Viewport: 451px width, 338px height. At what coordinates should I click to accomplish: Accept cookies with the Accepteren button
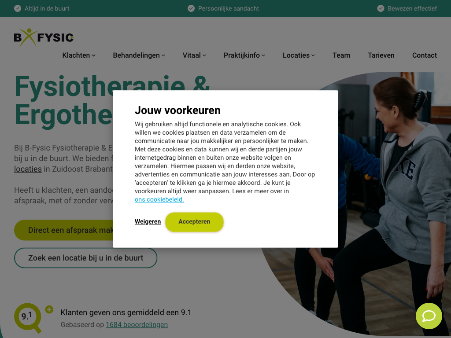click(194, 222)
